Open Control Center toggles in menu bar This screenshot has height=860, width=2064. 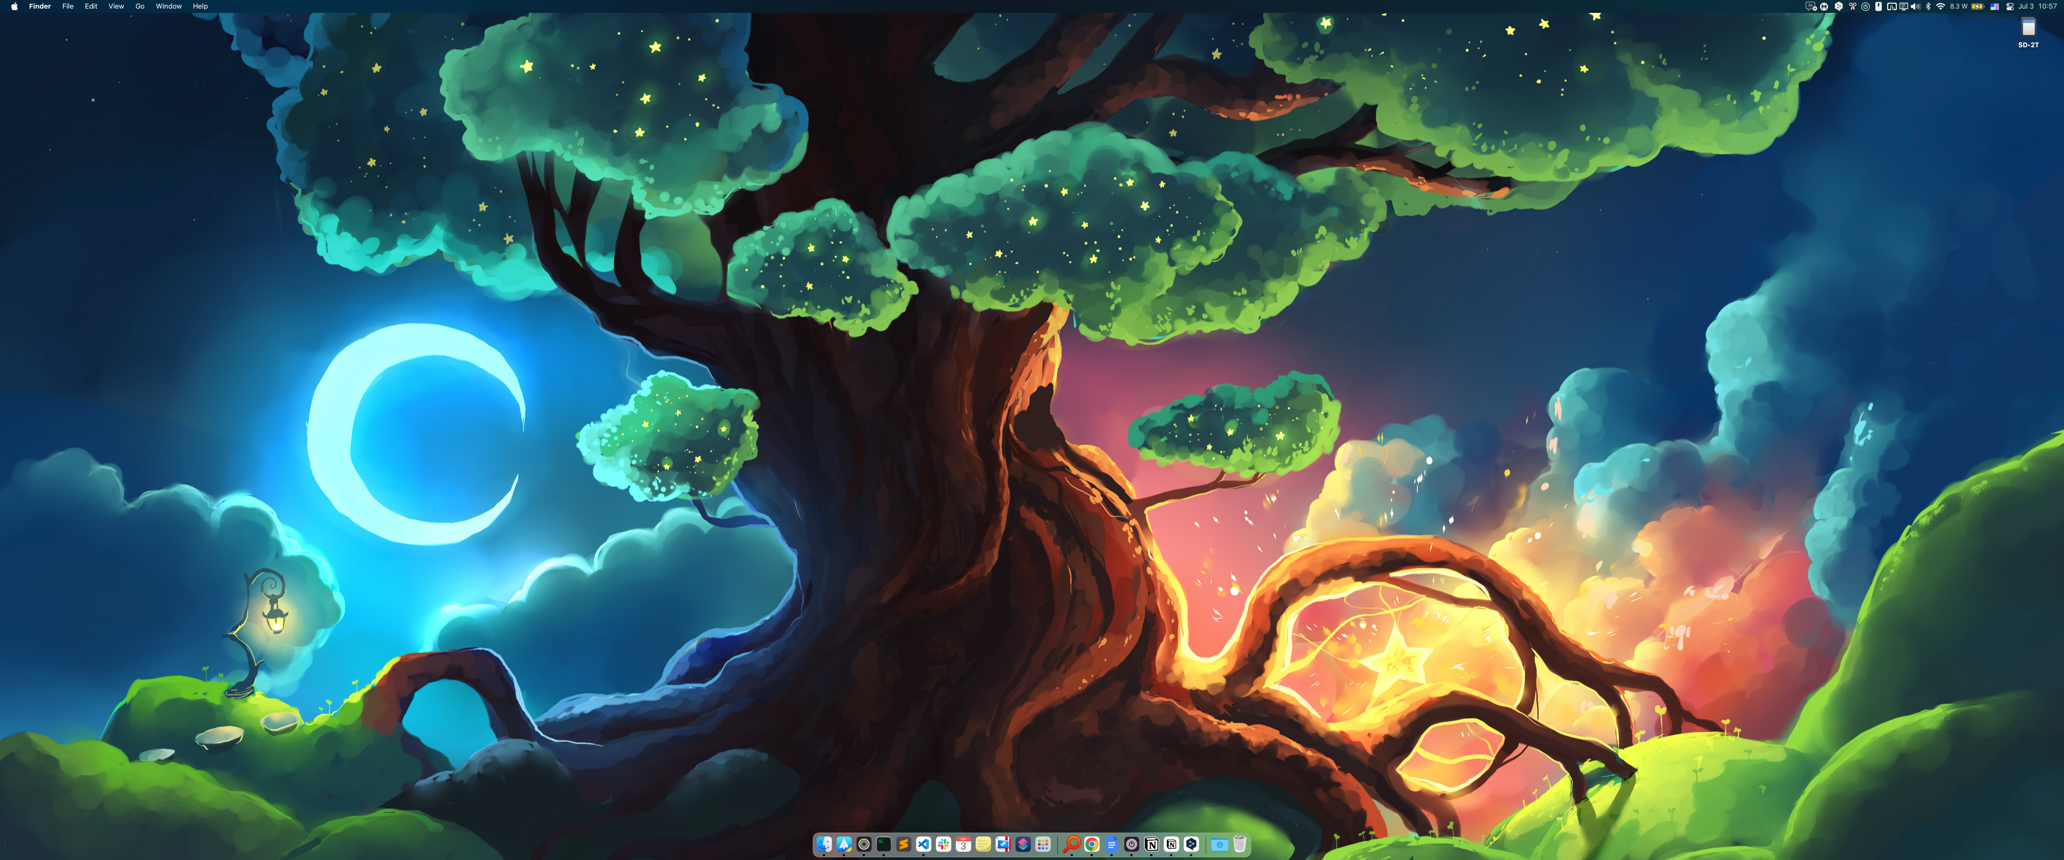coord(2010,6)
